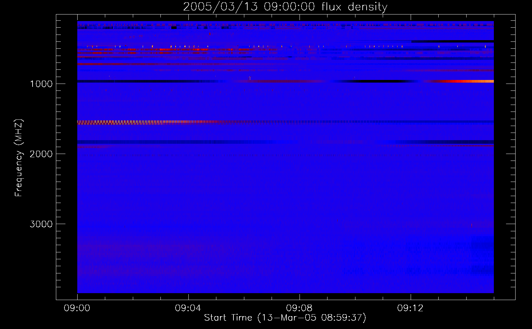Click the "1000" frequency tick label
This screenshot has width=532, height=329.
(41, 84)
